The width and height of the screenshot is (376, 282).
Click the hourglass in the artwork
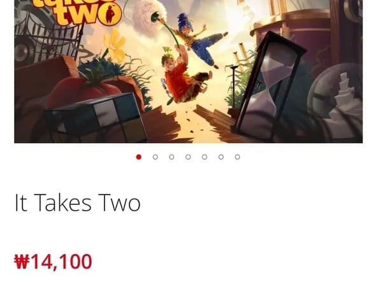(268, 86)
